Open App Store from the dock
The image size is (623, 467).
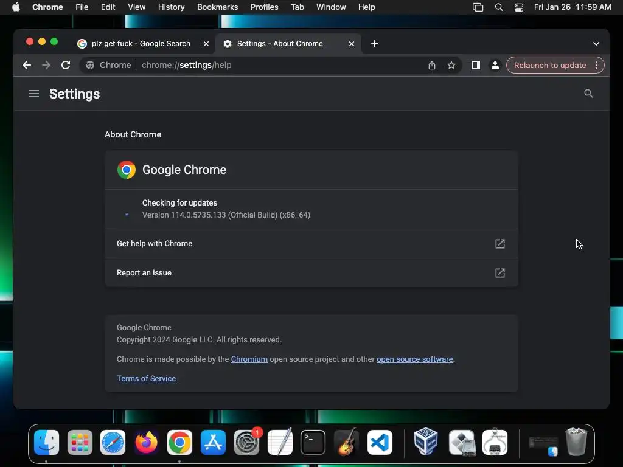click(x=213, y=443)
